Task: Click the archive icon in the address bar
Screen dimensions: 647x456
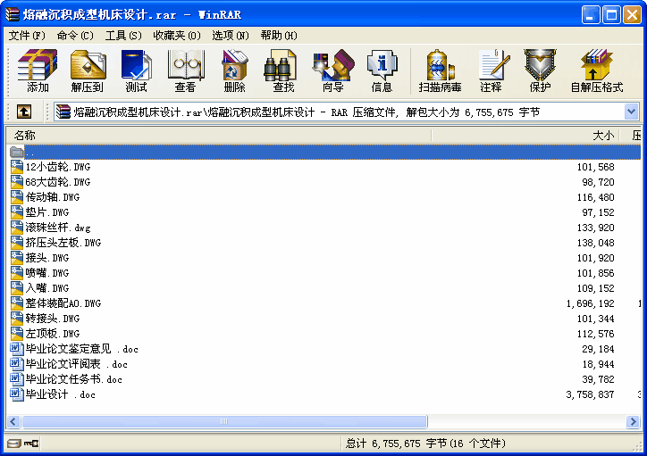Action: (63, 112)
